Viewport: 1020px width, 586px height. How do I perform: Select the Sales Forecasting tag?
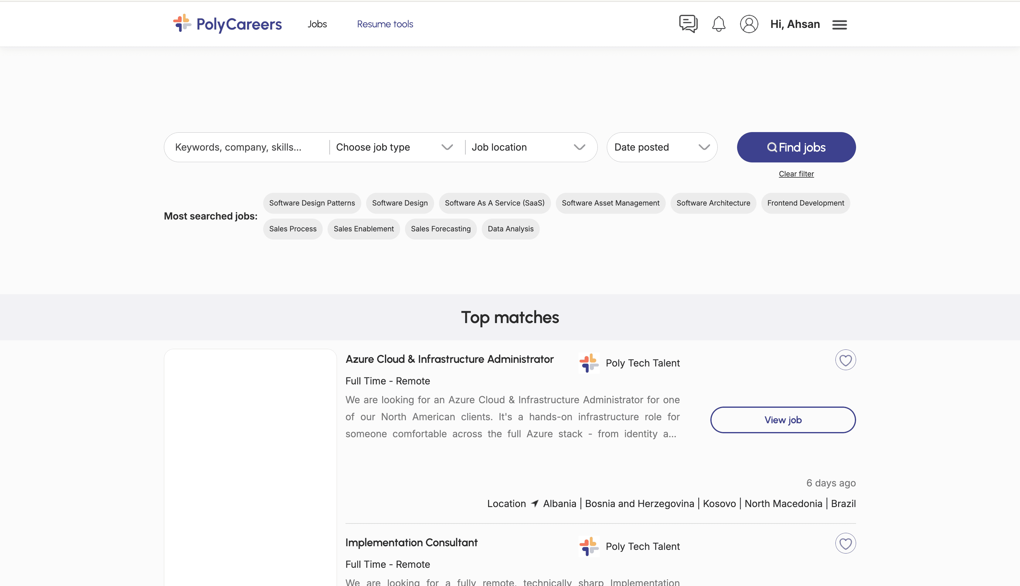pyautogui.click(x=440, y=229)
